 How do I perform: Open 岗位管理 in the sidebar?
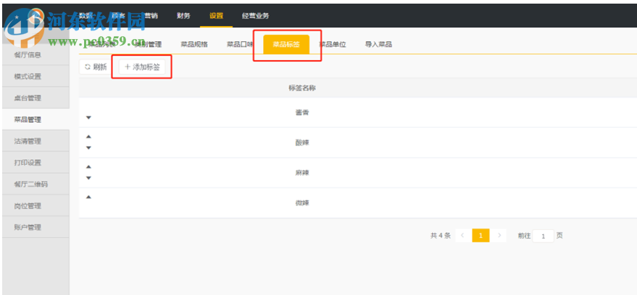(36, 206)
